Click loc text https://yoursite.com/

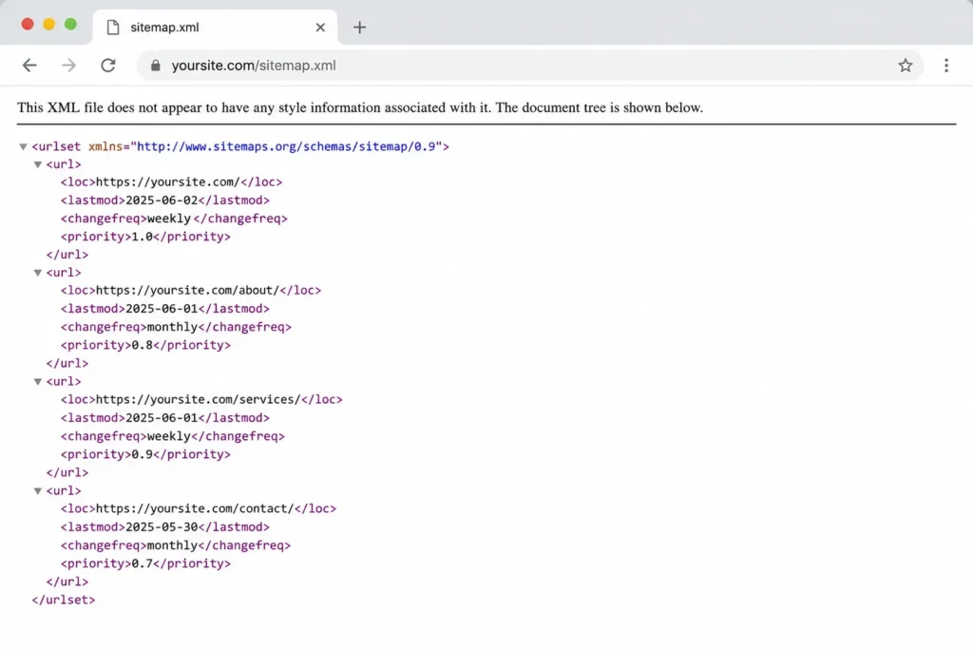click(x=167, y=181)
